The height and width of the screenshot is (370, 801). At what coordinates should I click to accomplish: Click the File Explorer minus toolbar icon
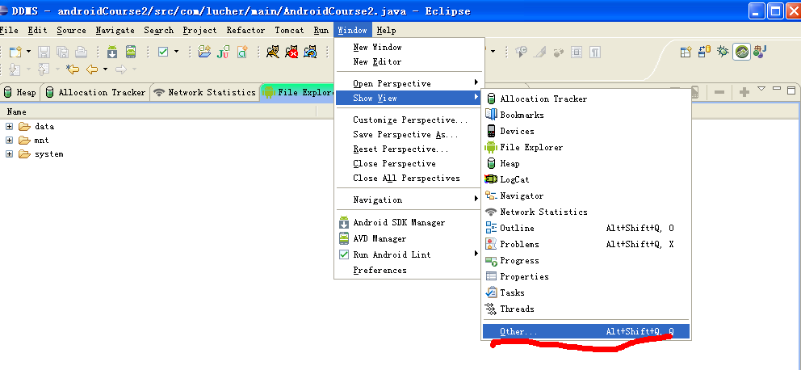(719, 92)
